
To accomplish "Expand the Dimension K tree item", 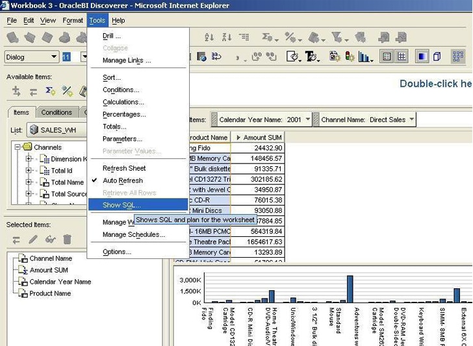I will pyautogui.click(x=29, y=158).
